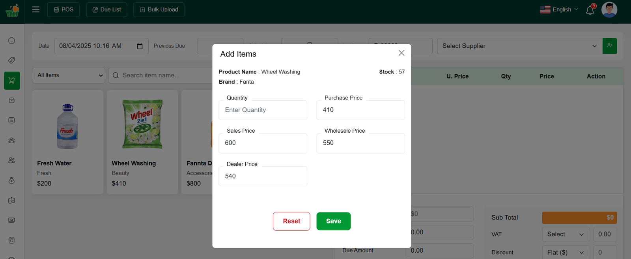The image size is (631, 259).
Task: Select the shopping cart sidebar icon
Action: click(x=12, y=81)
